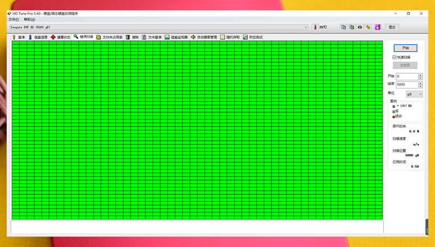Screen dimensions: 435x247
Task: Open the 附加测试 extra tests tab
Action: [x=253, y=37]
